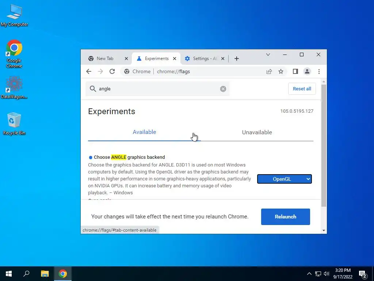Image resolution: width=374 pixels, height=281 pixels.
Task: Open the tab search chevron
Action: pyautogui.click(x=268, y=55)
